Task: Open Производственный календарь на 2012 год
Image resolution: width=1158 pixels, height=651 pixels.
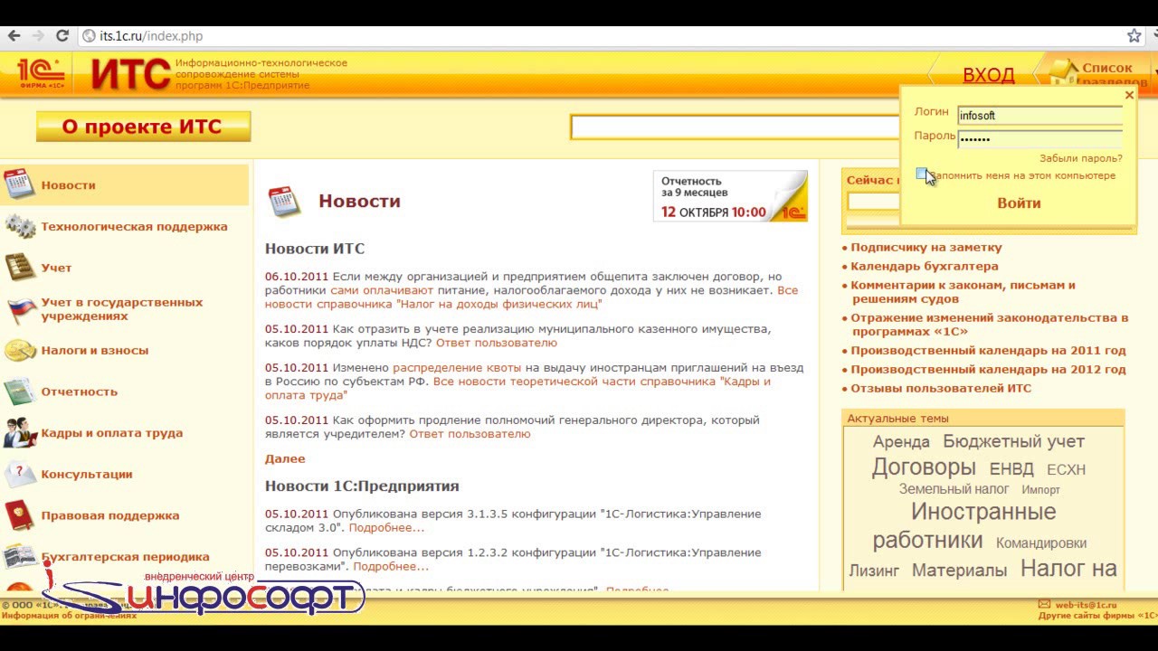Action: click(988, 369)
